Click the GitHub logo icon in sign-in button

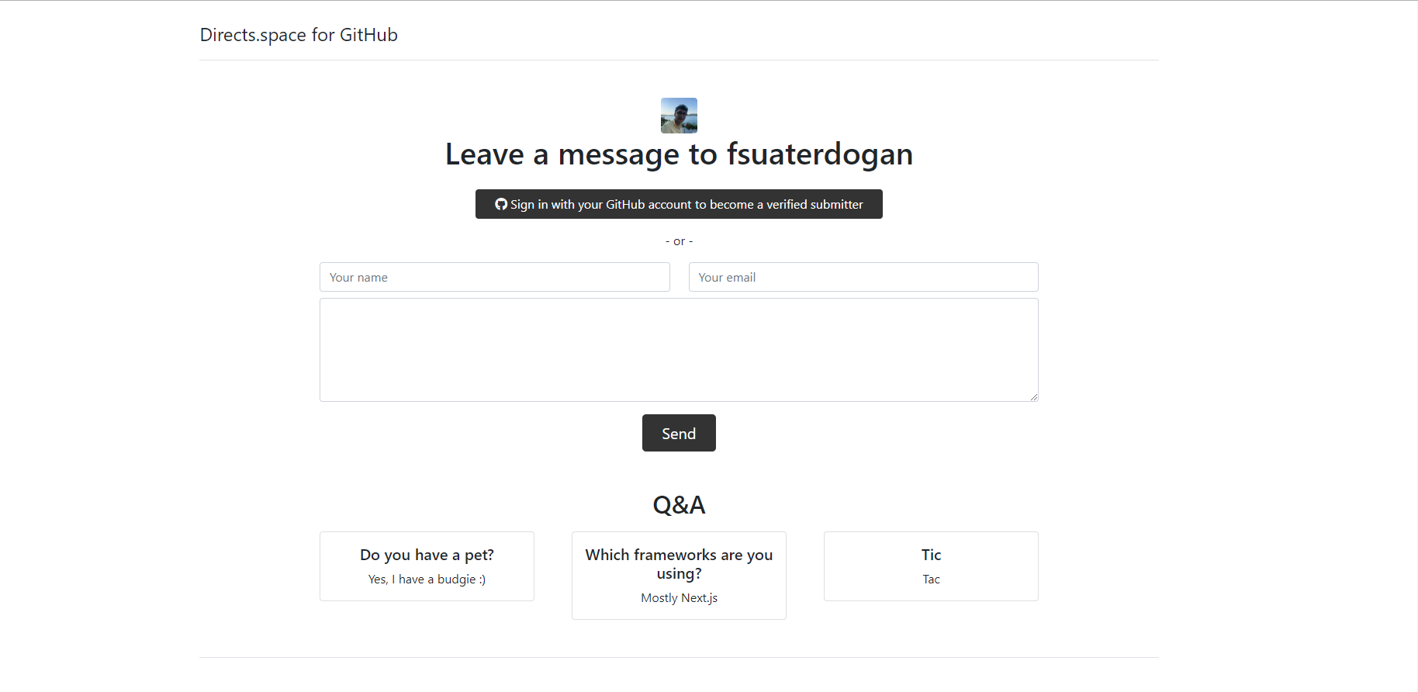[501, 204]
